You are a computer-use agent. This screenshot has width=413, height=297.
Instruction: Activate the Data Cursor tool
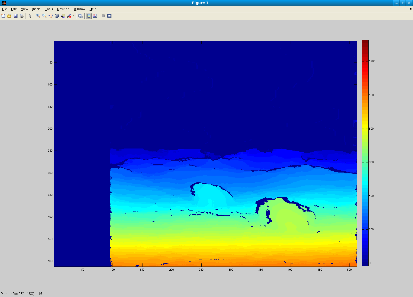(63, 16)
